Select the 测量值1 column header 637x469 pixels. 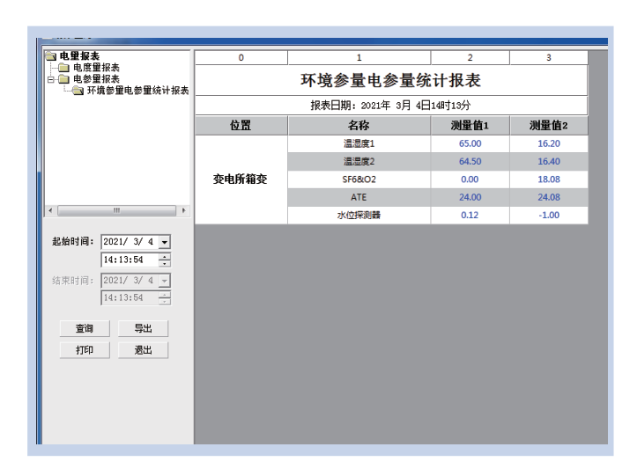click(469, 126)
